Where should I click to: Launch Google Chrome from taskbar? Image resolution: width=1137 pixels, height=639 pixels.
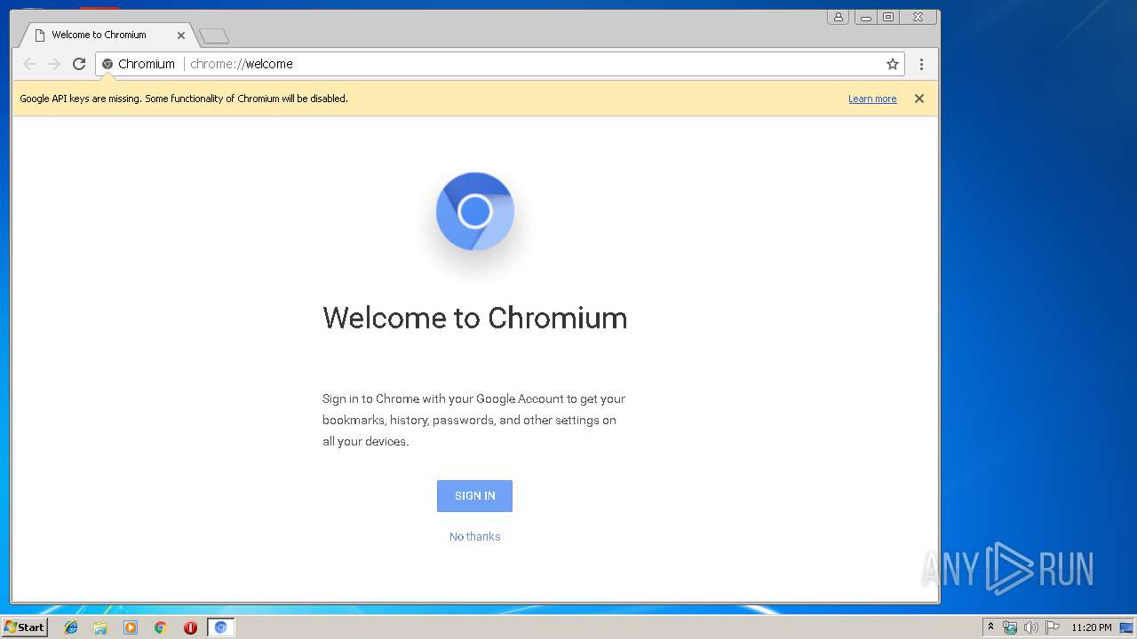161,627
